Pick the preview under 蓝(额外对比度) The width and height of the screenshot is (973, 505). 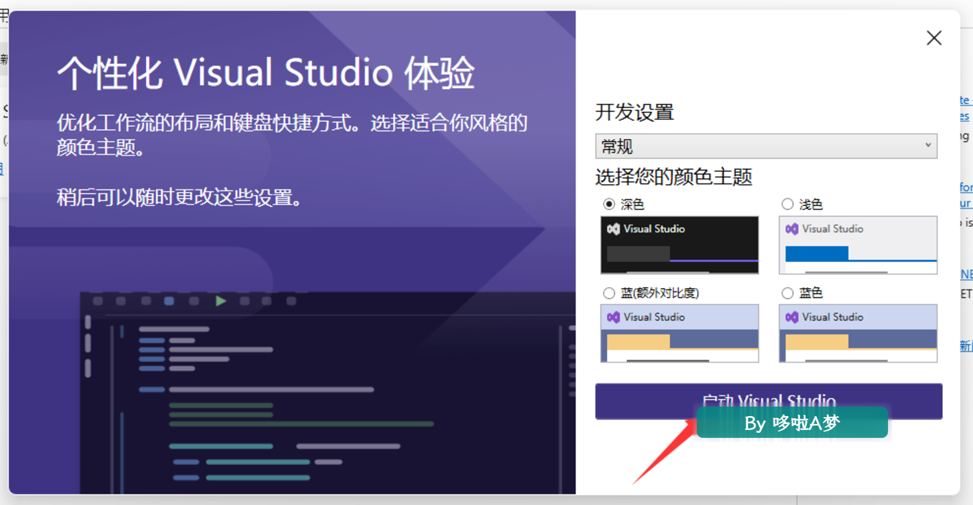(679, 333)
